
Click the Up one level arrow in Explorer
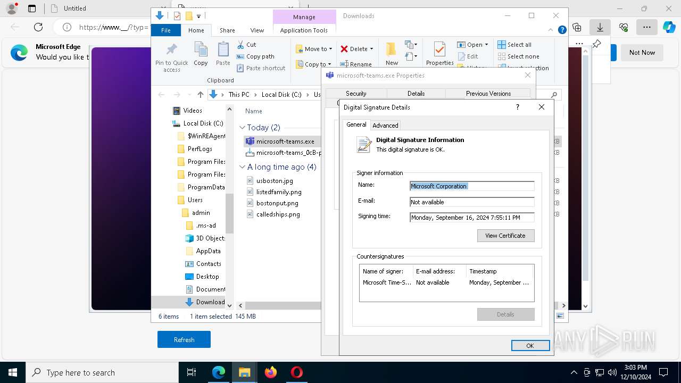point(200,95)
